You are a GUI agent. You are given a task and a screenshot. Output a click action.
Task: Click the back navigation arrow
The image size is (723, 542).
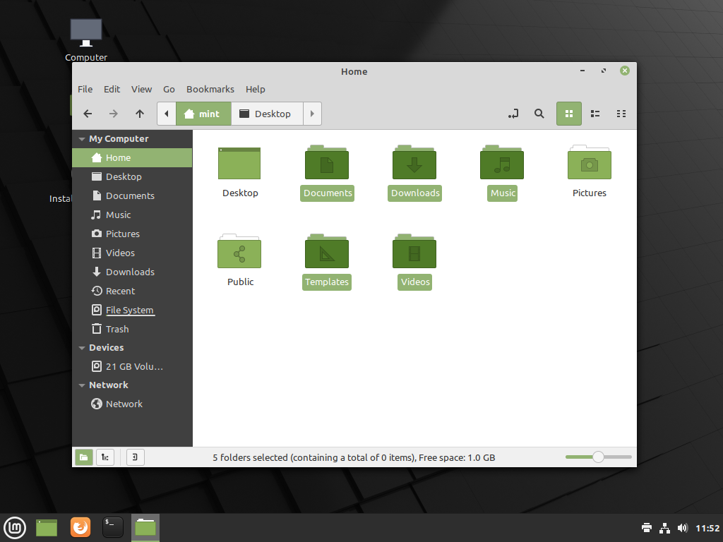(x=88, y=114)
